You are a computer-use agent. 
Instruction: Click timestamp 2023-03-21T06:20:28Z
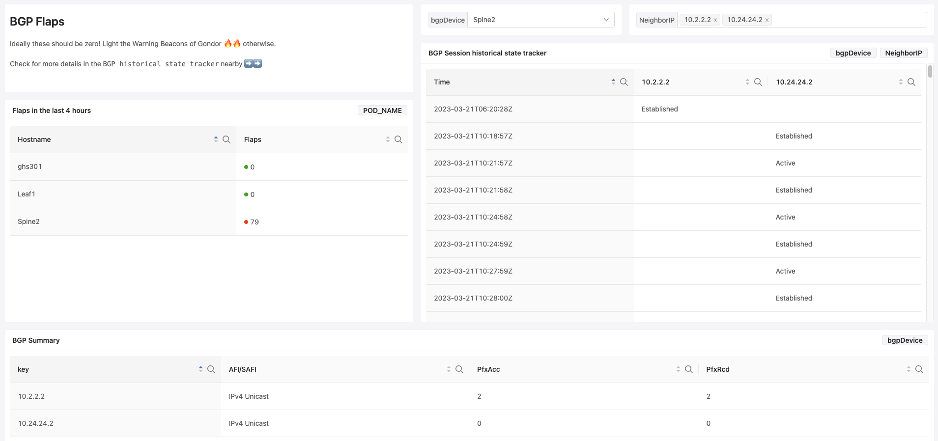(473, 109)
